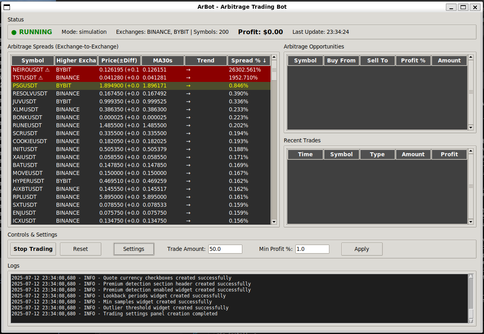484x334 pixels.
Task: Click the last log line about Trading settings panel
Action: (x=114, y=314)
